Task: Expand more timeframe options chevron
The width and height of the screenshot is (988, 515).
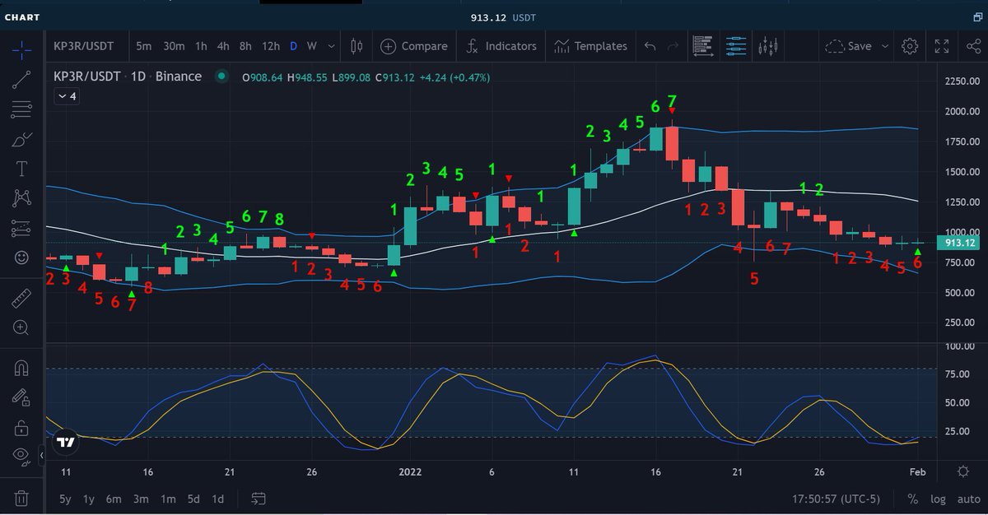Action: point(331,46)
